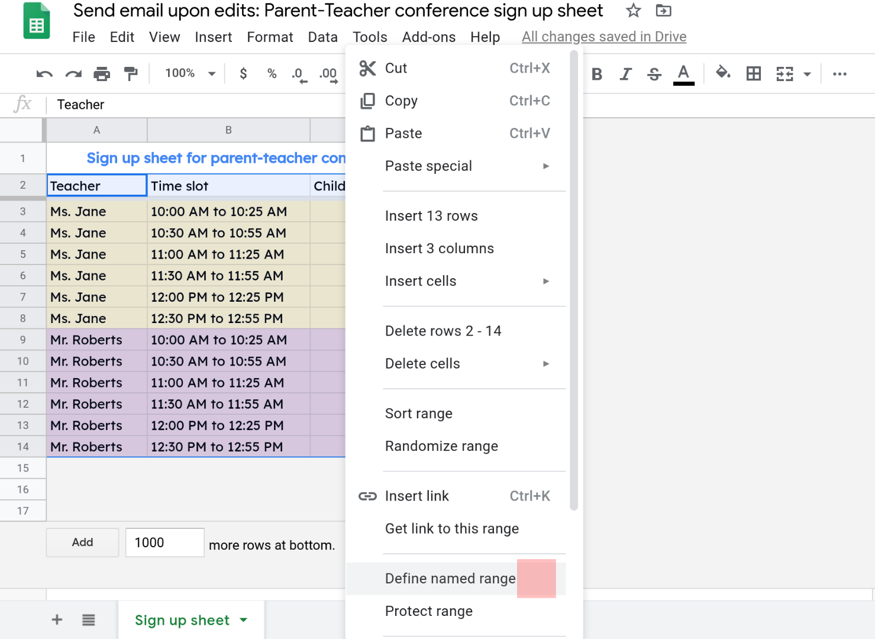Select Delete rows 2 - 14
Screen dimensions: 875x639
pyautogui.click(x=456, y=331)
